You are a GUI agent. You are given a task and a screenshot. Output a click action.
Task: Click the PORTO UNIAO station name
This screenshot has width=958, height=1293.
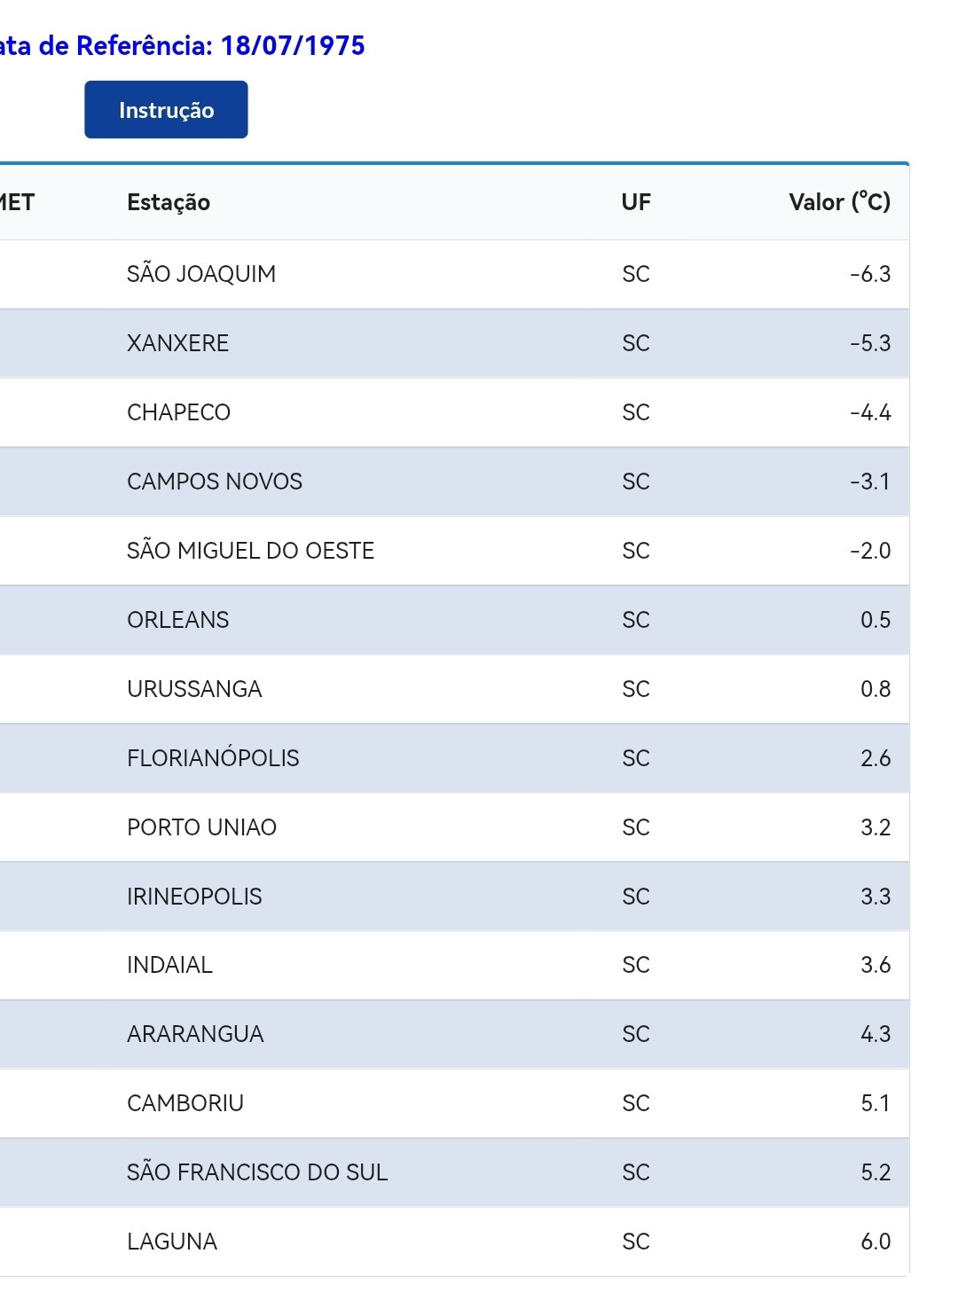[201, 827]
